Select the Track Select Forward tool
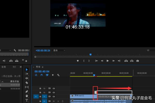The height and width of the screenshot is (103, 155). click(27, 74)
